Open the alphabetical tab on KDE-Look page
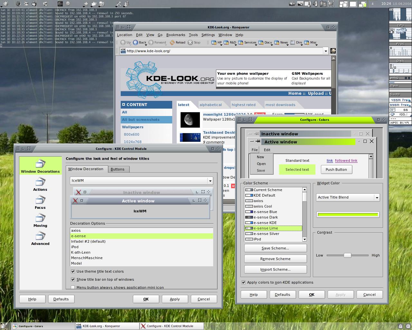The width and height of the screenshot is (412, 330). 211,105
